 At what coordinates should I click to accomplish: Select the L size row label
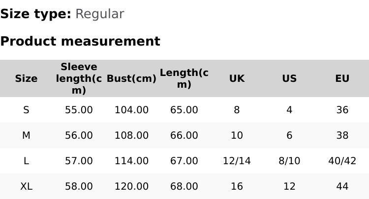click(26, 161)
